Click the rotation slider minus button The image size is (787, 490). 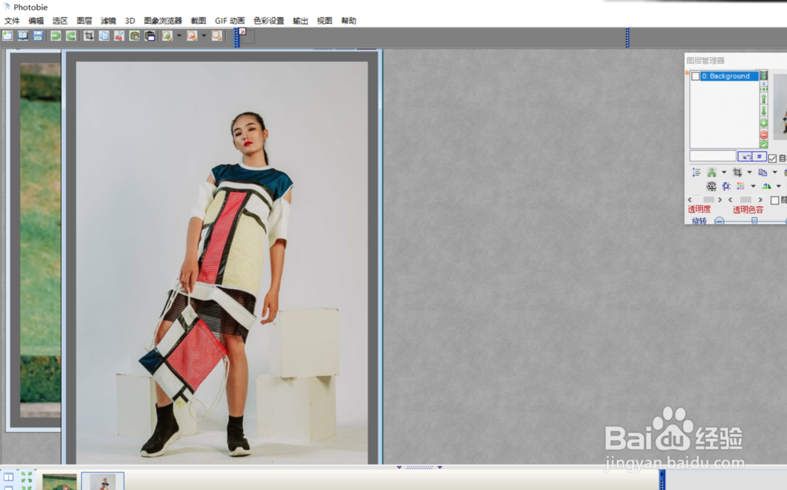719,221
